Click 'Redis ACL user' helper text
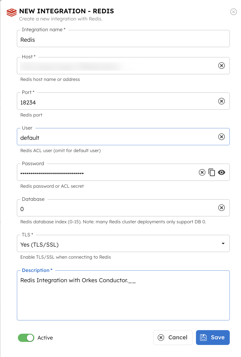Image resolution: width=241 pixels, height=357 pixels. tap(61, 151)
